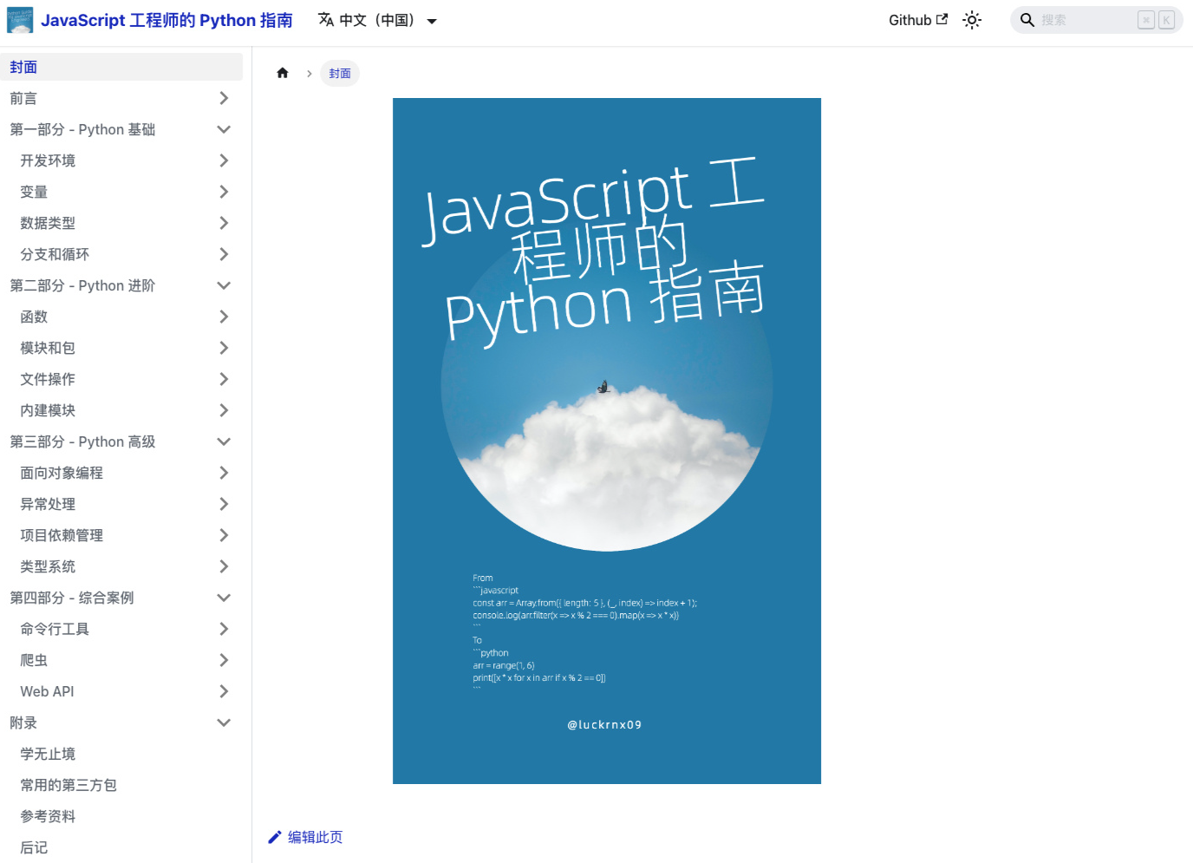Screen dimensions: 1193x863
Task: Expand the 开发环境 chevron
Action: point(224,160)
